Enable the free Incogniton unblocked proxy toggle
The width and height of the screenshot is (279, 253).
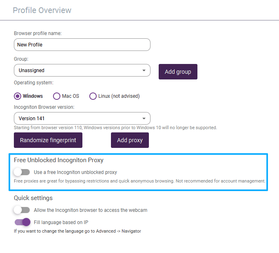[22, 172]
